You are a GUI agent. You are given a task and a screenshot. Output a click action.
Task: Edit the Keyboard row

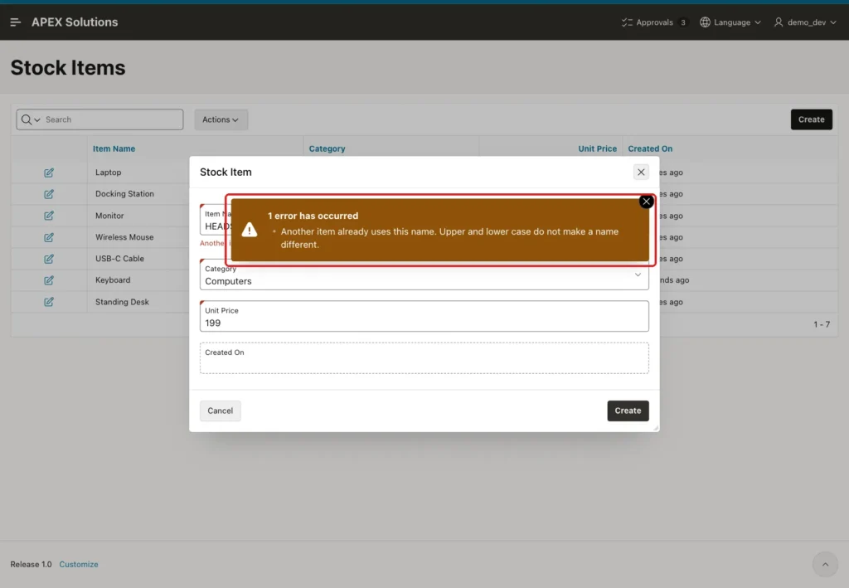49,280
